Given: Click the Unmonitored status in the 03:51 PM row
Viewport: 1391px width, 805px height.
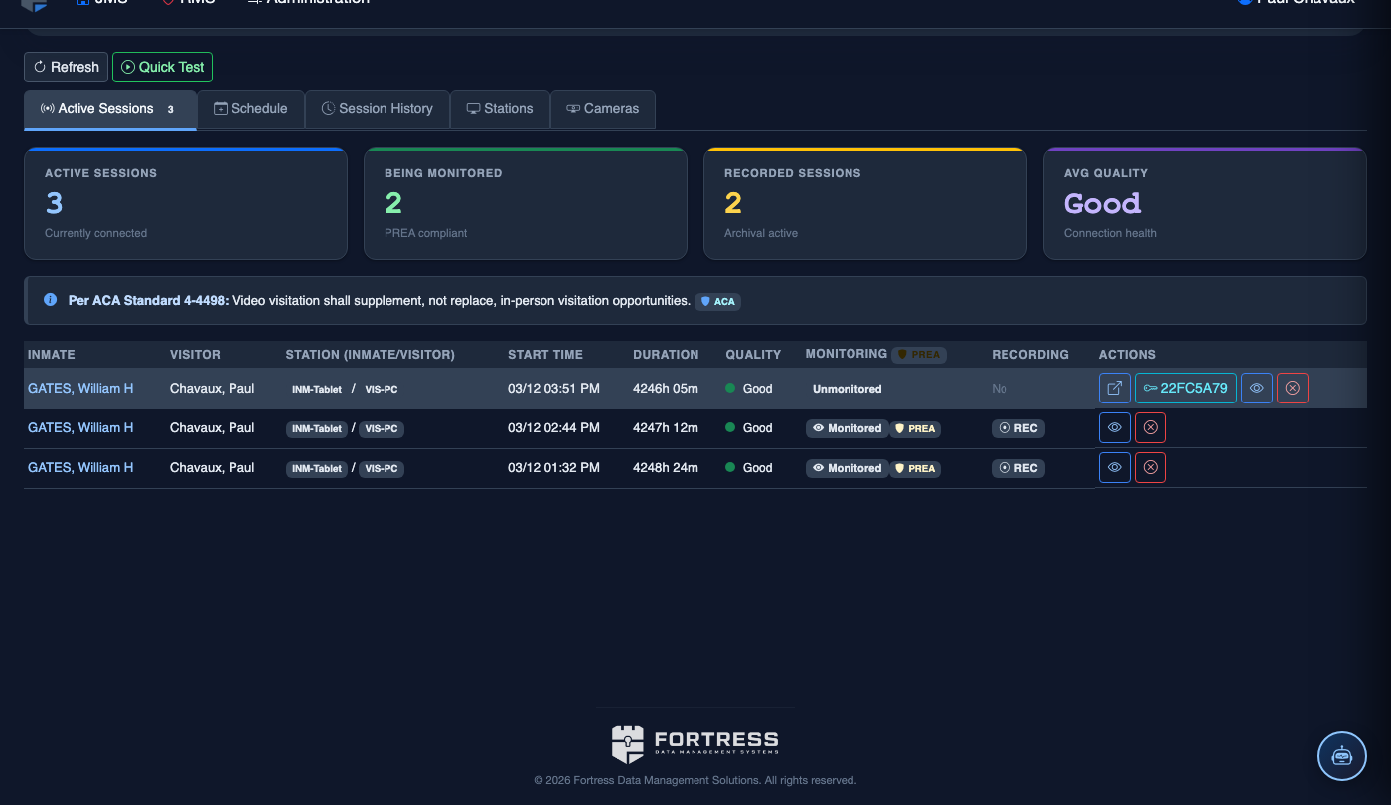Looking at the screenshot, I should (848, 389).
